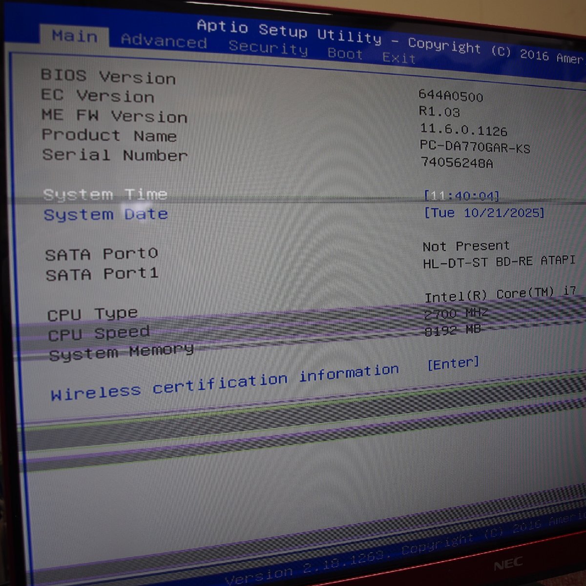Click the System Time value [11:40:04]
This screenshot has width=586, height=586.
coord(461,196)
